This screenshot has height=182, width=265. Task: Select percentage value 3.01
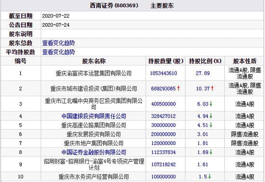pyautogui.click(x=203, y=134)
